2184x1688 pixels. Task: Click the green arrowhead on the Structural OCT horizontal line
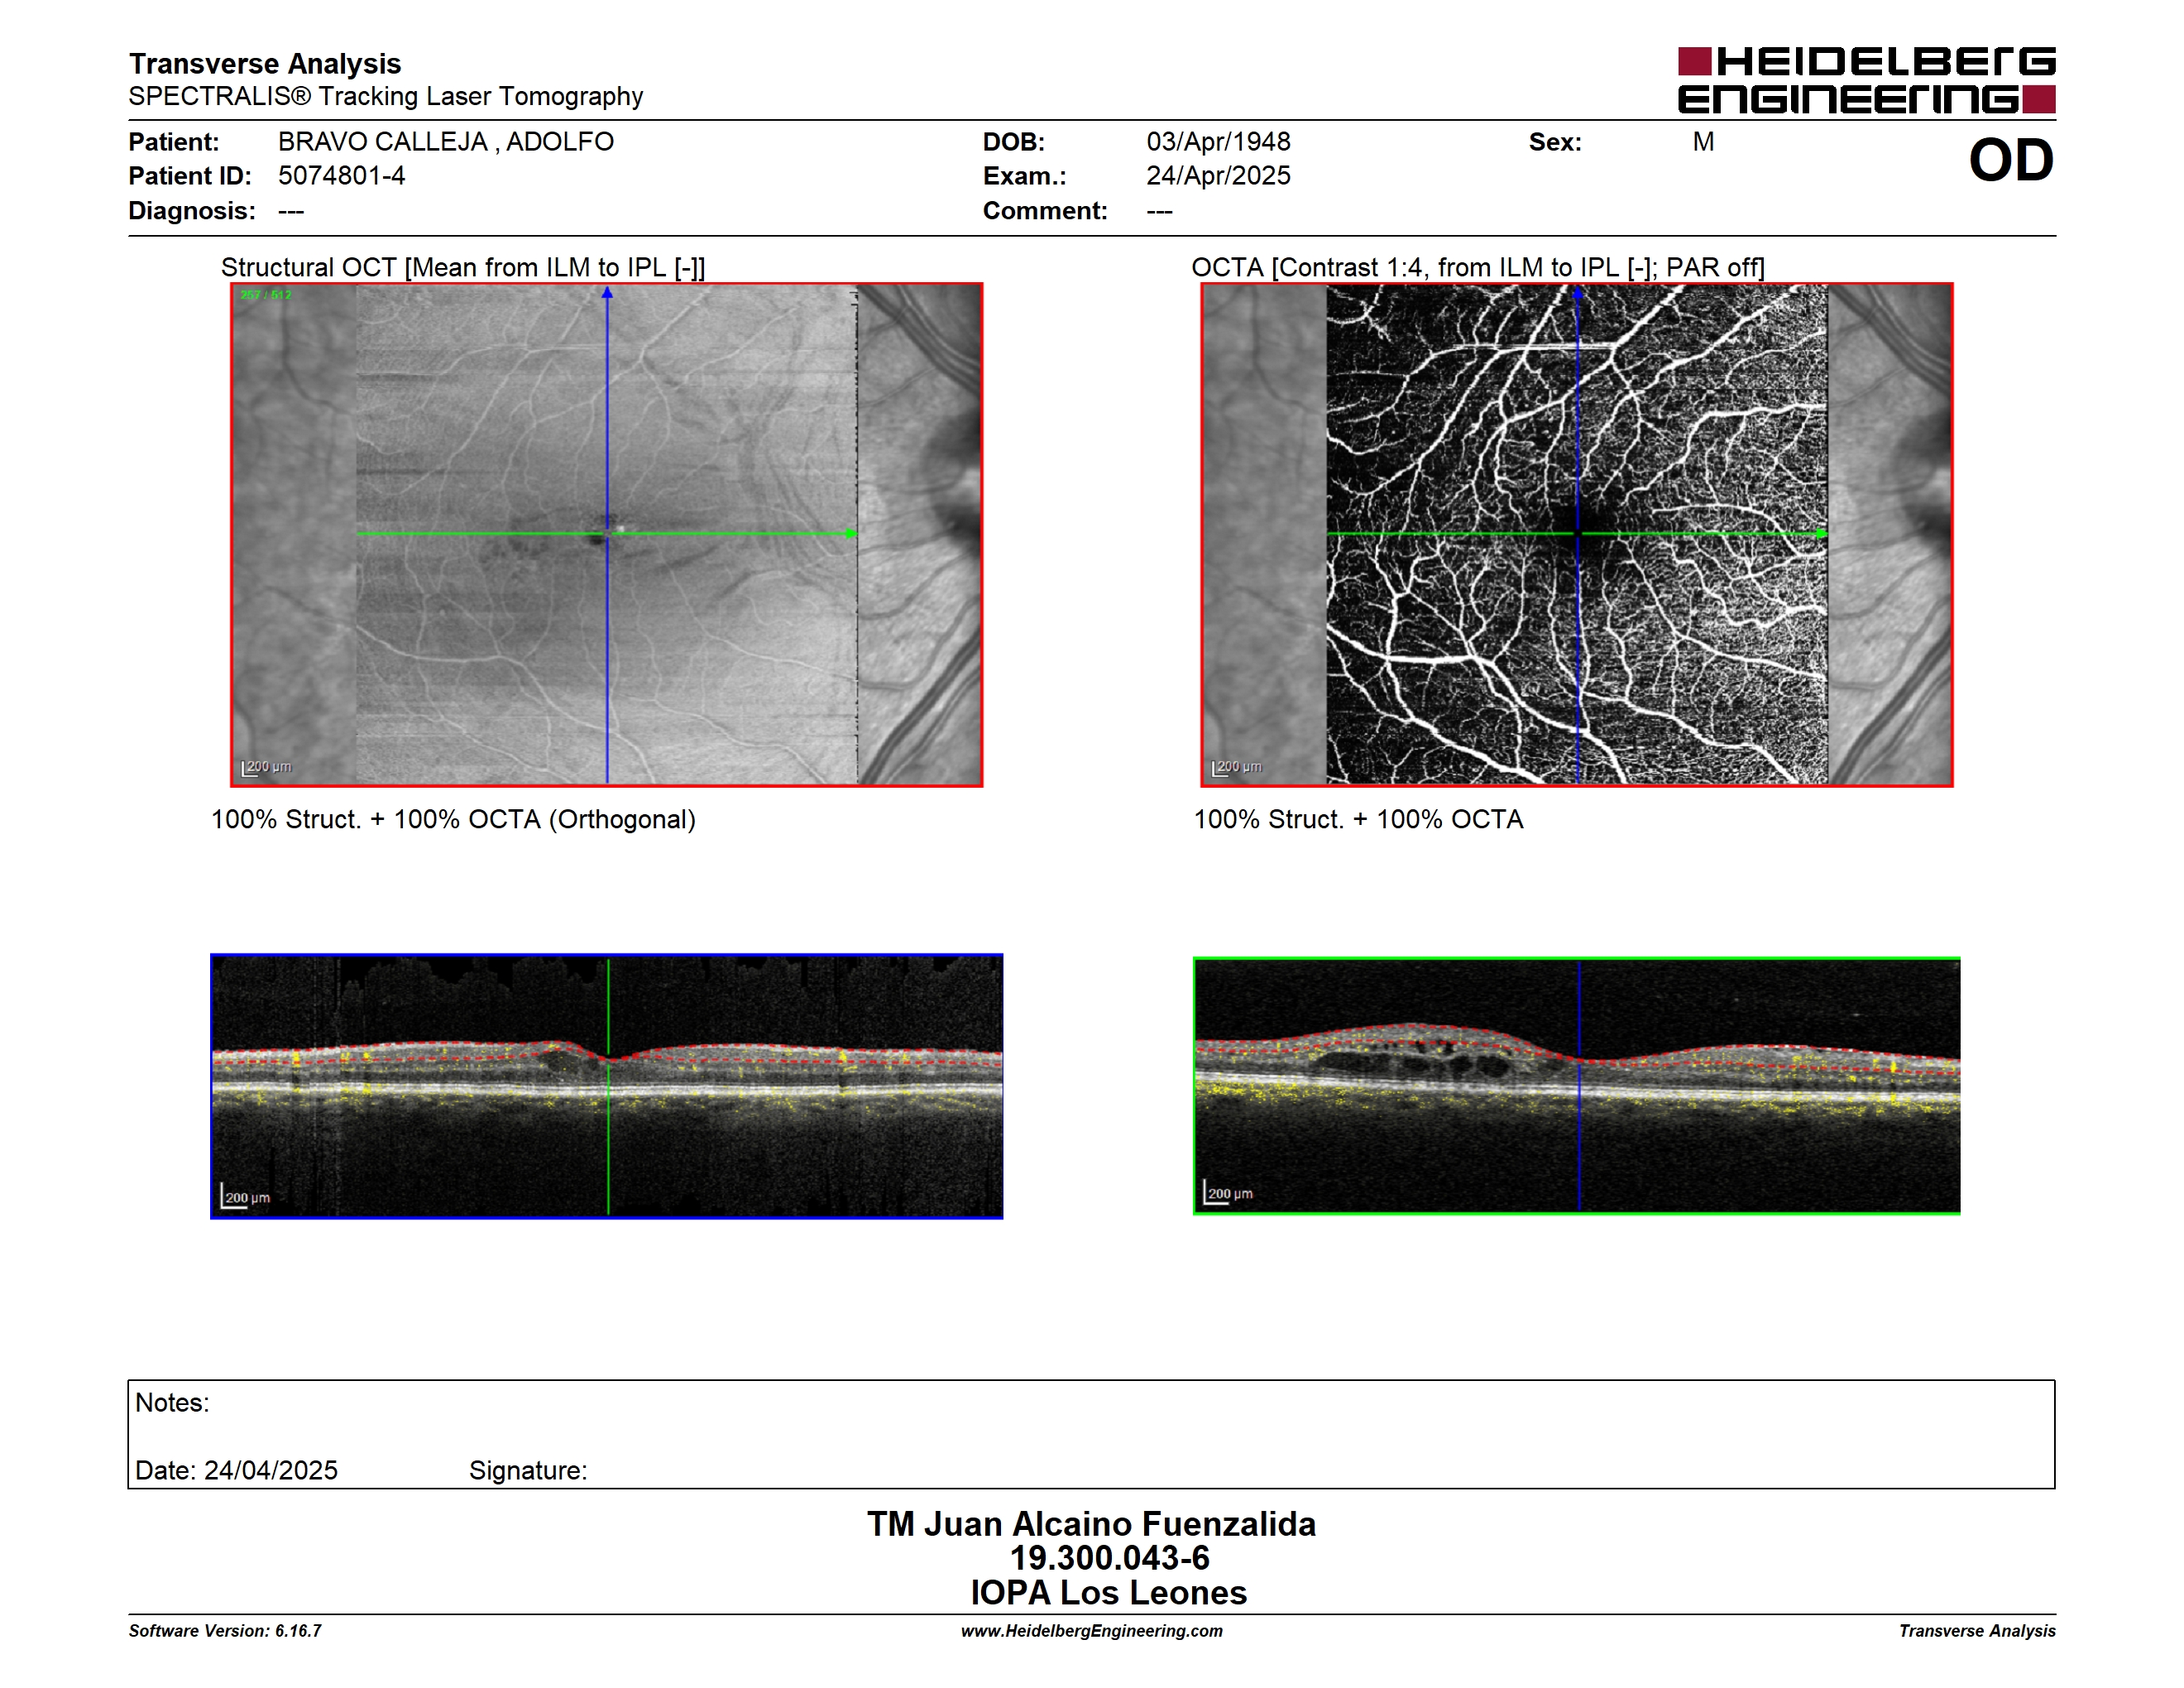tap(851, 534)
